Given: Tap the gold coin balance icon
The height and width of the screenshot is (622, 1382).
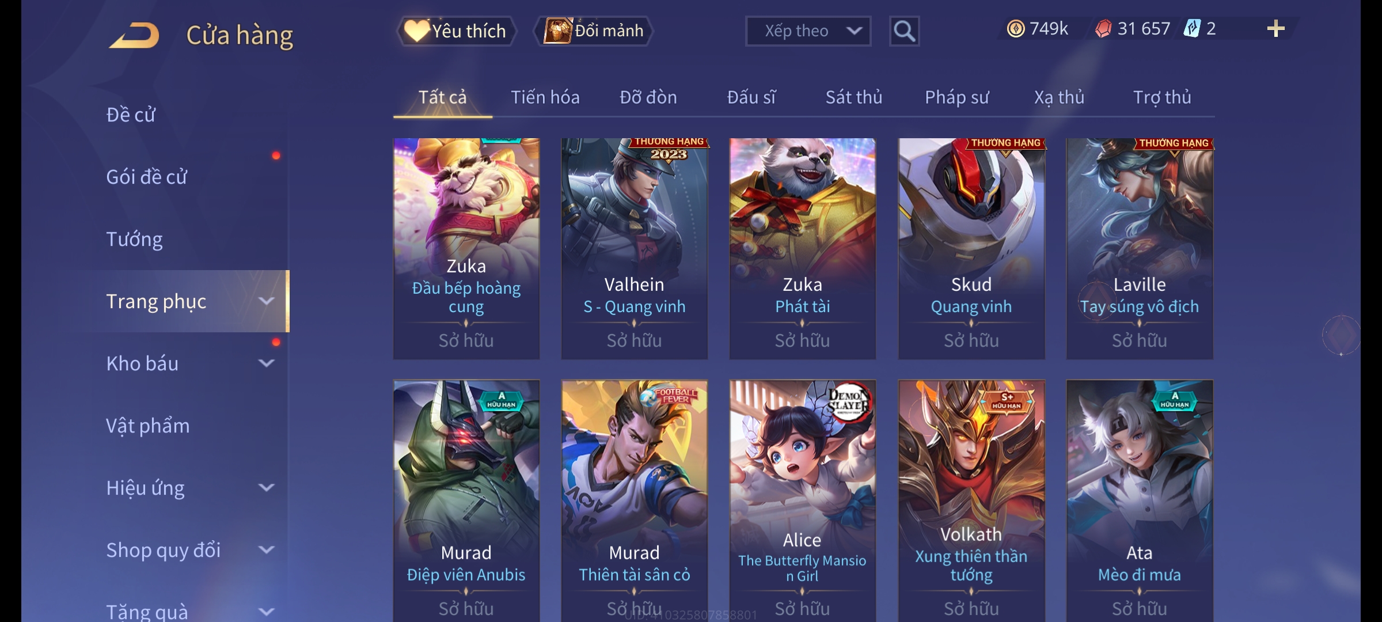Looking at the screenshot, I should (1016, 29).
